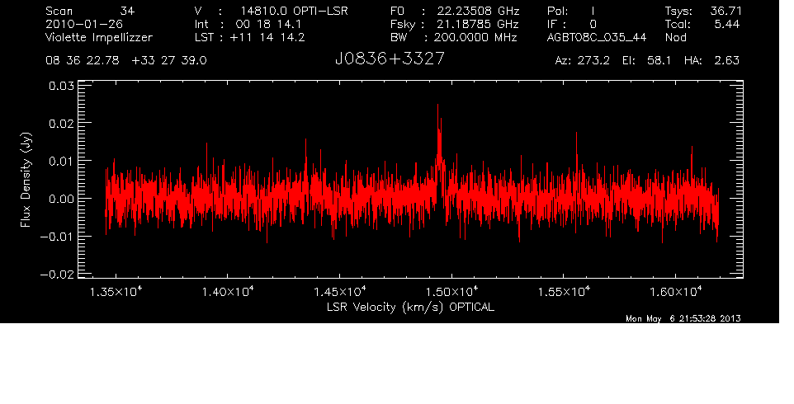The height and width of the screenshot is (404, 794).
Task: Click the y-axis tick label 0.02
Action: click(x=61, y=124)
